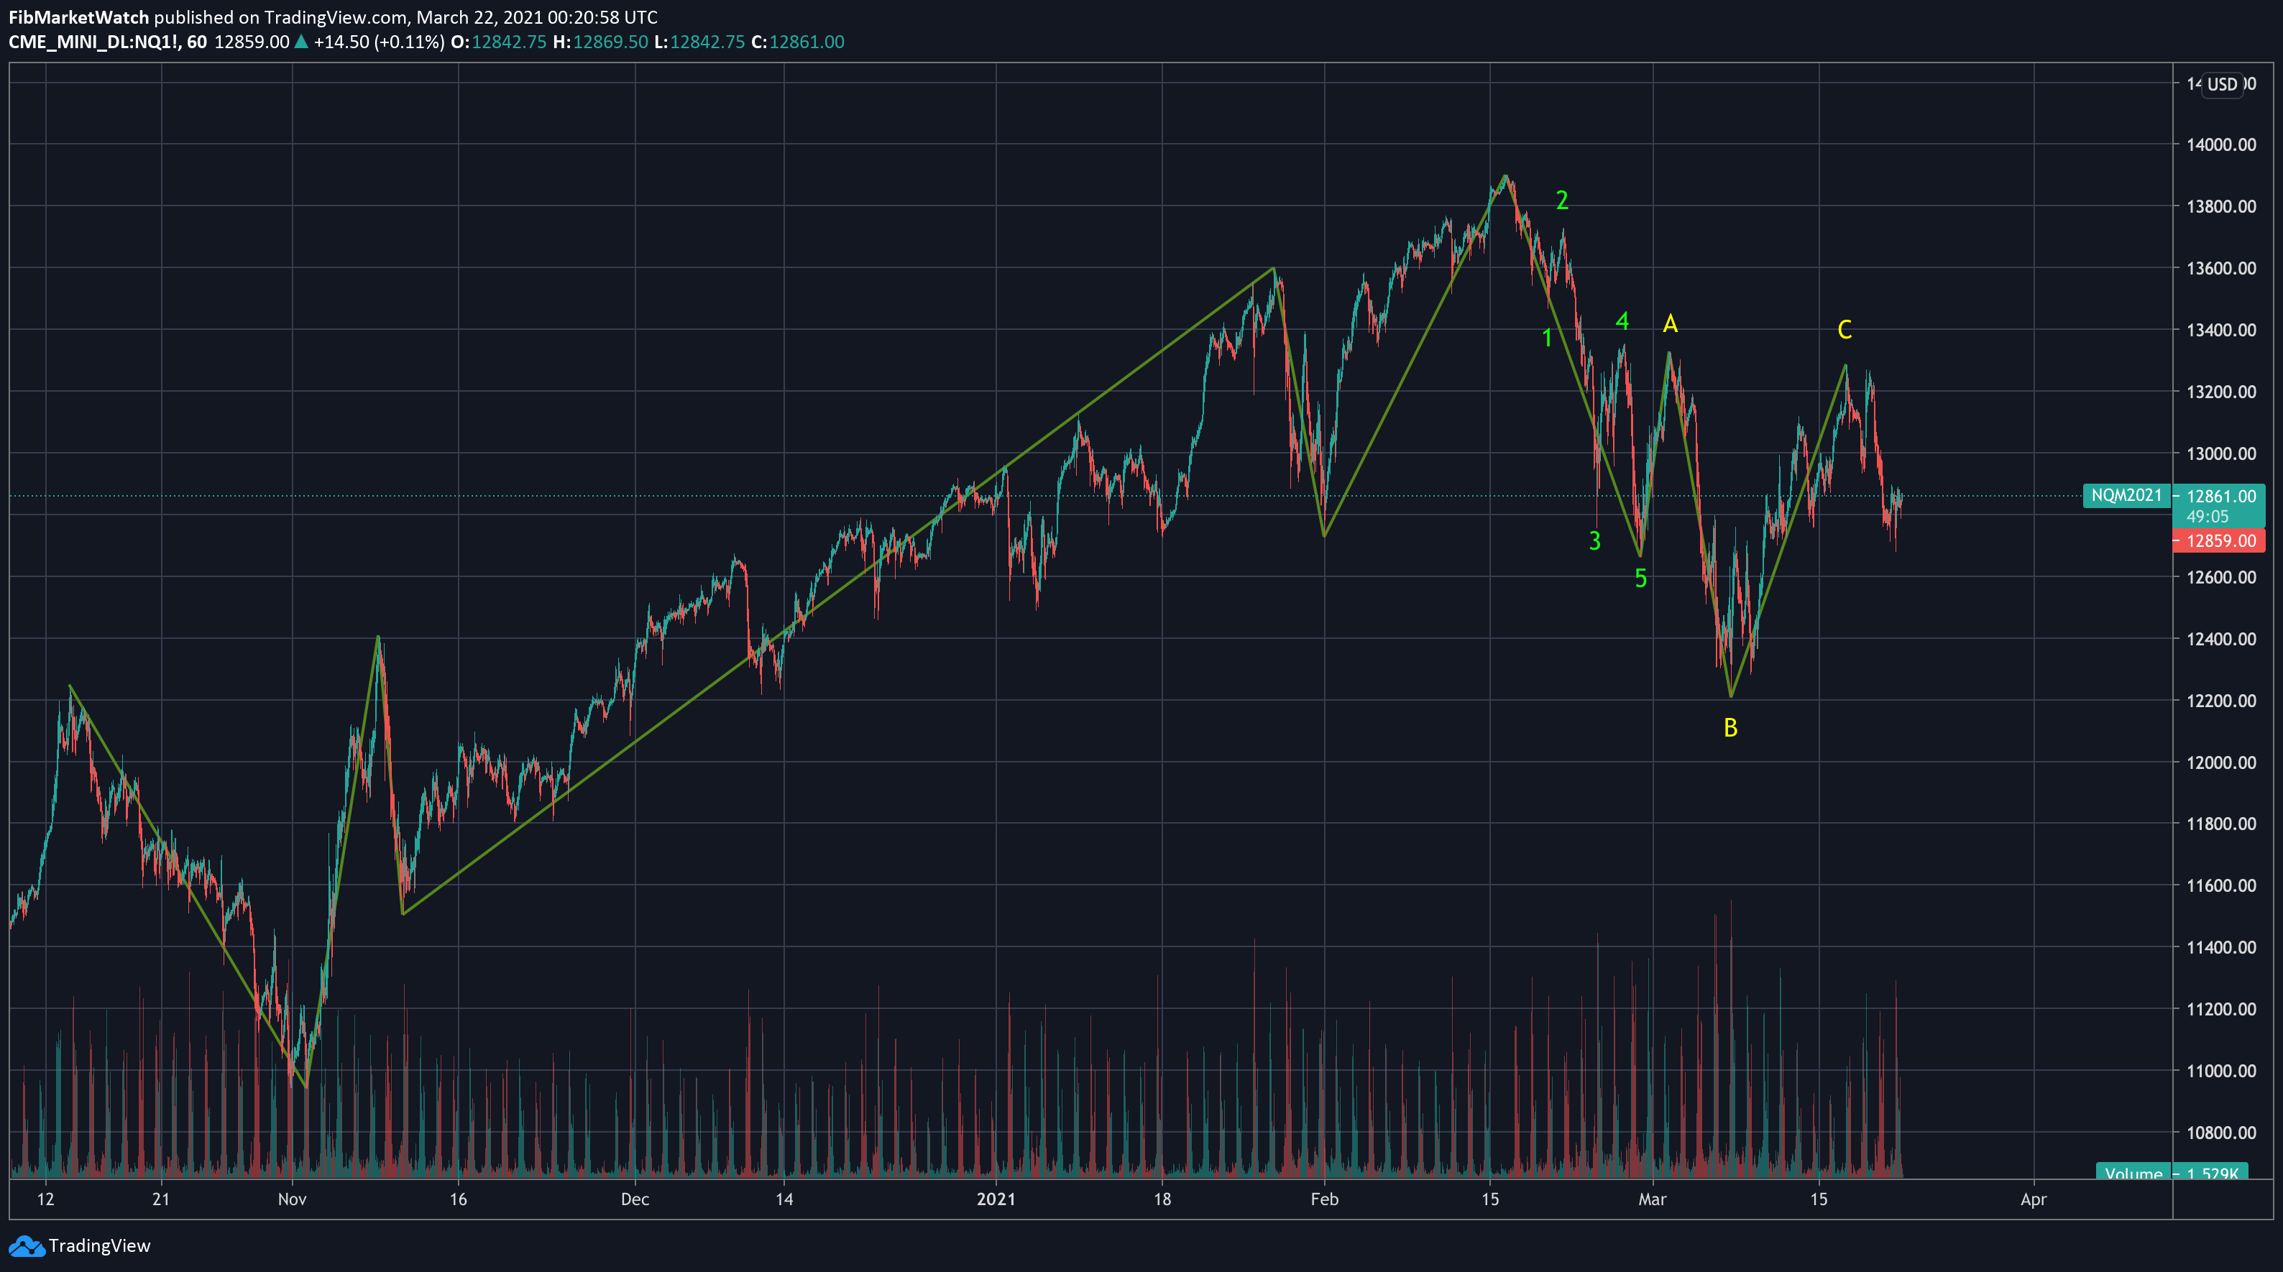This screenshot has width=2283, height=1272.
Task: Click the open value O:12842.75
Action: [499, 42]
